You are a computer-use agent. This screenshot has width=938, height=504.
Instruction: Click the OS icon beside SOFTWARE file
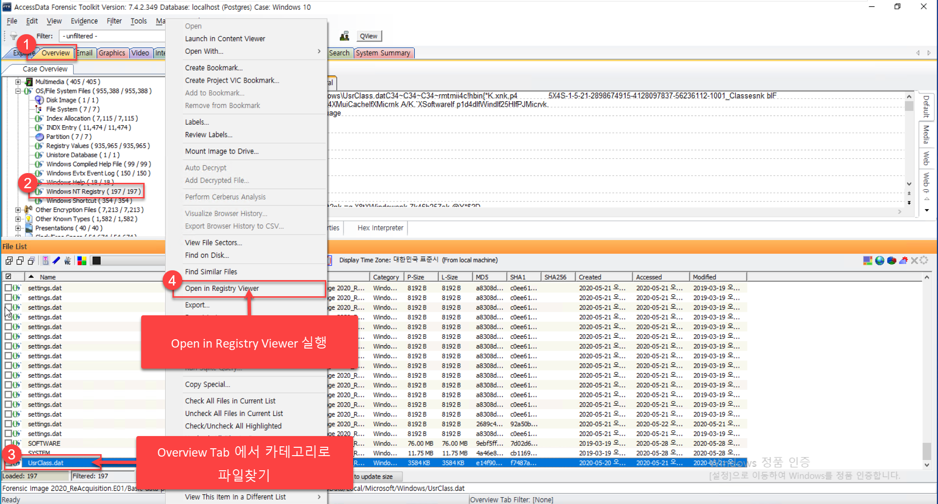17,443
